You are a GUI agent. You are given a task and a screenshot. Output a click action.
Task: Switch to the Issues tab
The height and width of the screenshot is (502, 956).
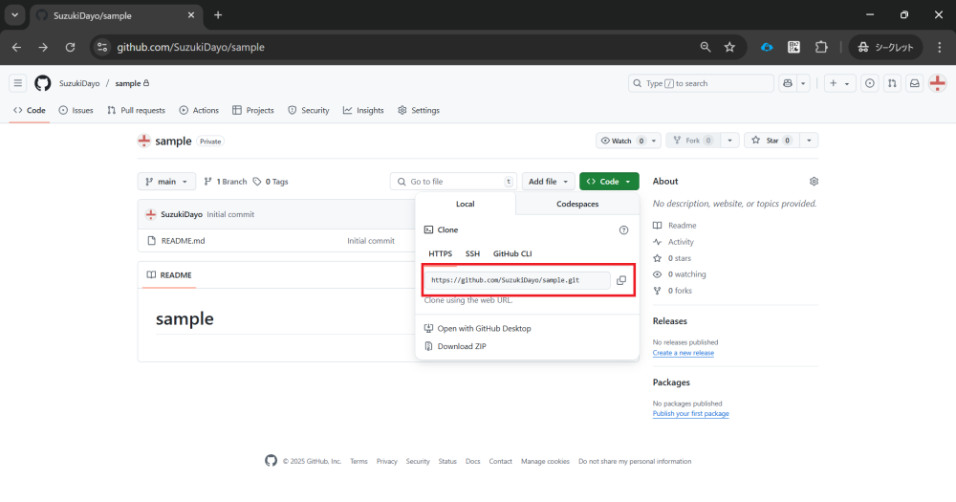pyautogui.click(x=76, y=110)
